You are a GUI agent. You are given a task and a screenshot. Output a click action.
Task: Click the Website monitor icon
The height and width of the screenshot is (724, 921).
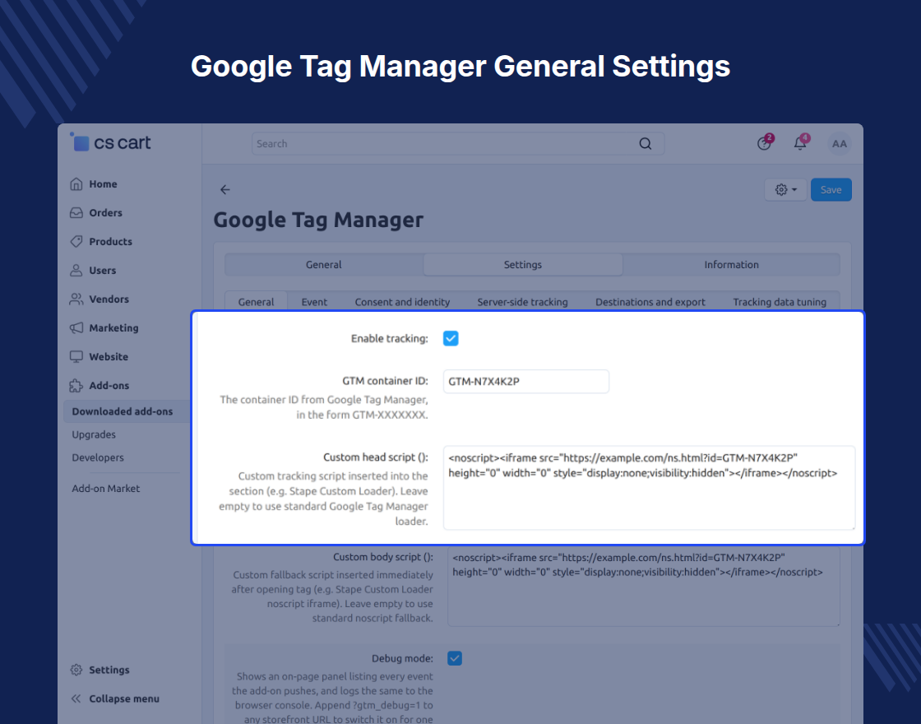pyautogui.click(x=76, y=357)
